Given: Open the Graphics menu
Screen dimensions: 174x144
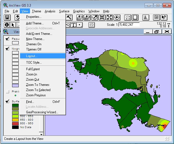Looking at the screenshot, I should [79, 11].
